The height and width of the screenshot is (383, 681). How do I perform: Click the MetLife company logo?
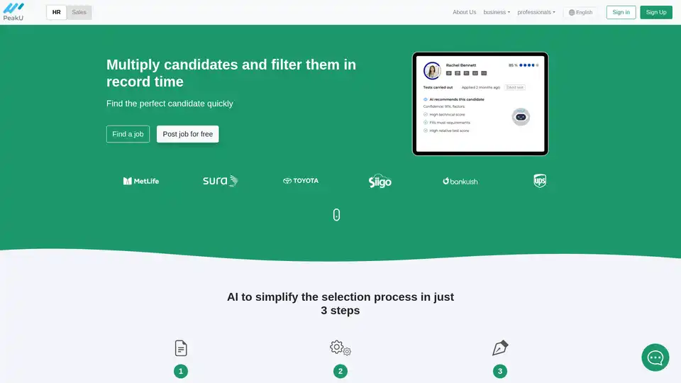pos(141,181)
